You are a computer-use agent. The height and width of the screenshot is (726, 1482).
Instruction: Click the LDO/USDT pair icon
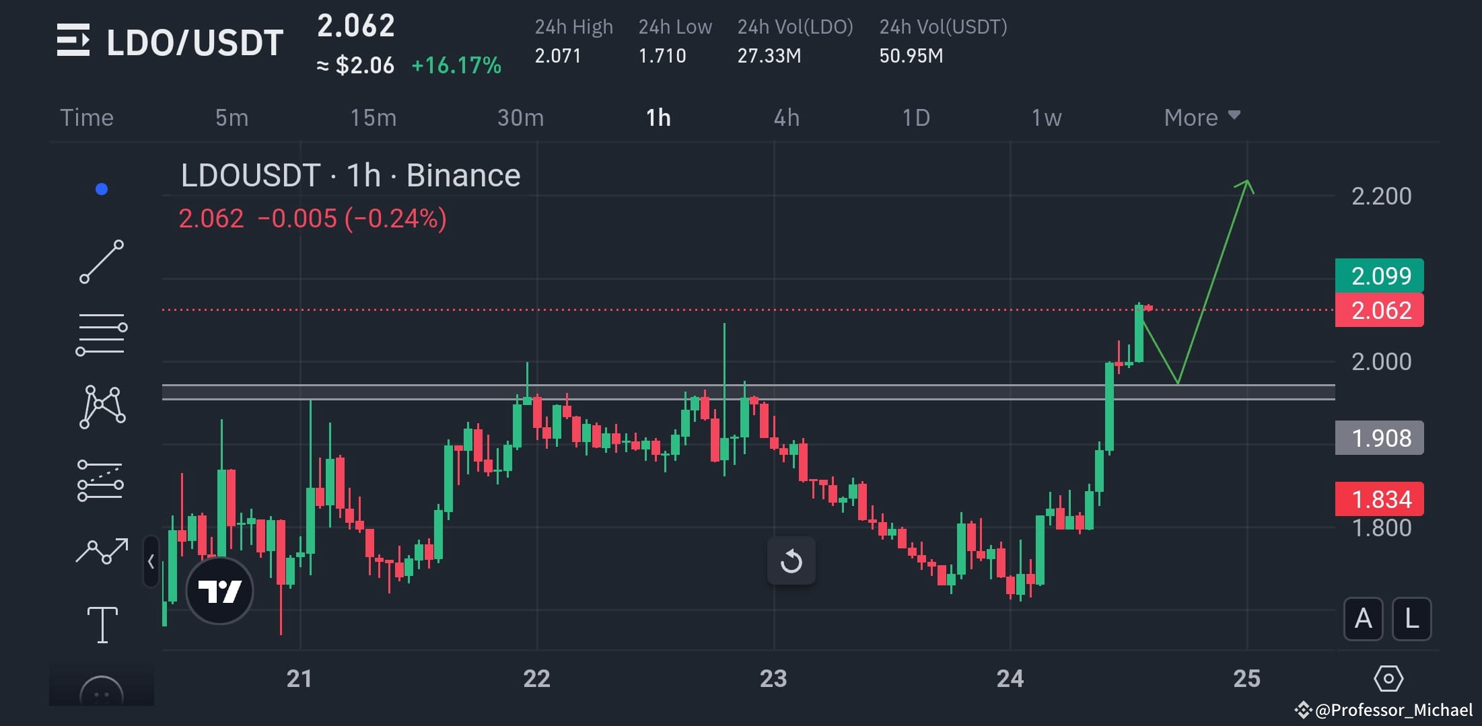[74, 40]
